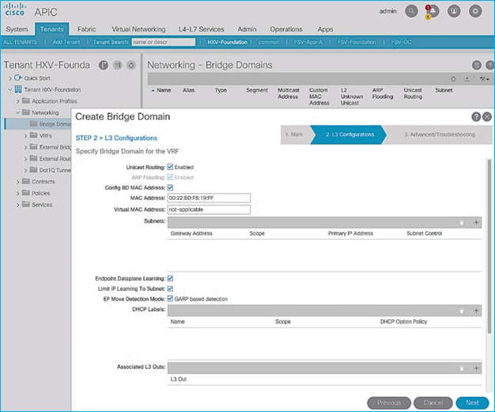Click circular icon at top of Networking panel
Viewport: 495px width, 412px height.
point(476,65)
